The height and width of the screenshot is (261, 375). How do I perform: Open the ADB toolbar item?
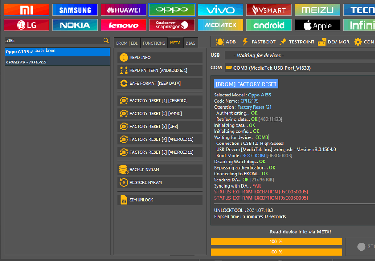pos(226,42)
